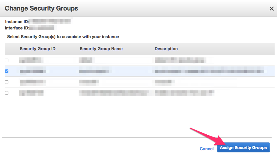
Task: Check the third security group checkbox
Action: pos(7,82)
